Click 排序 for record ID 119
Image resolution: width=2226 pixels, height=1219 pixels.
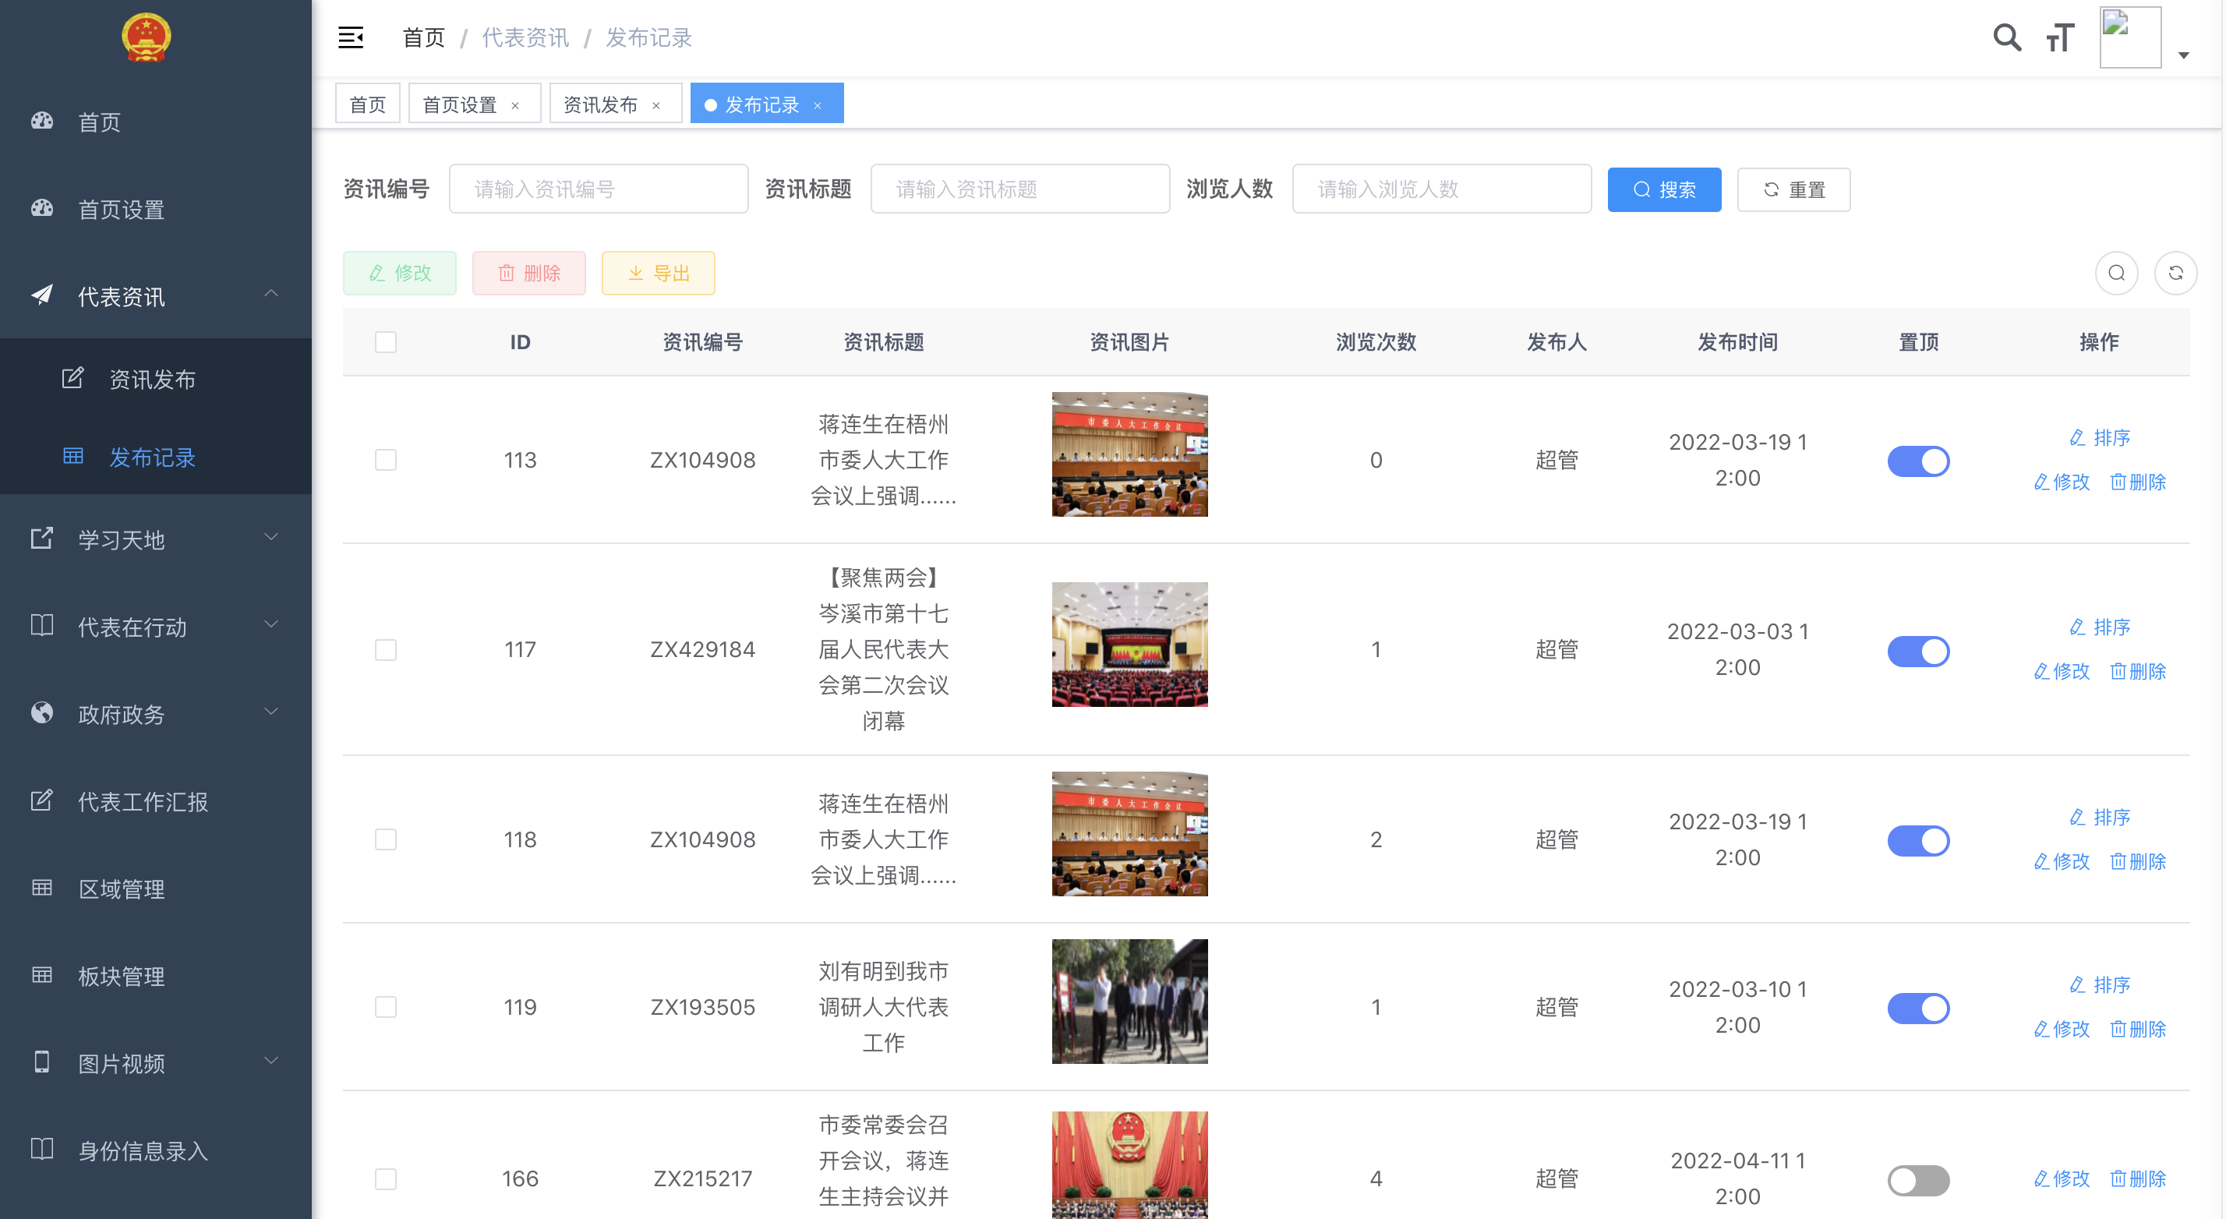(2100, 985)
